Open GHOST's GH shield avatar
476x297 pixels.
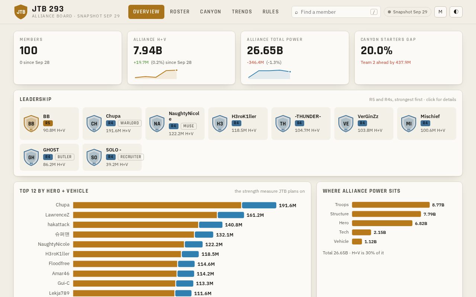pos(31,157)
